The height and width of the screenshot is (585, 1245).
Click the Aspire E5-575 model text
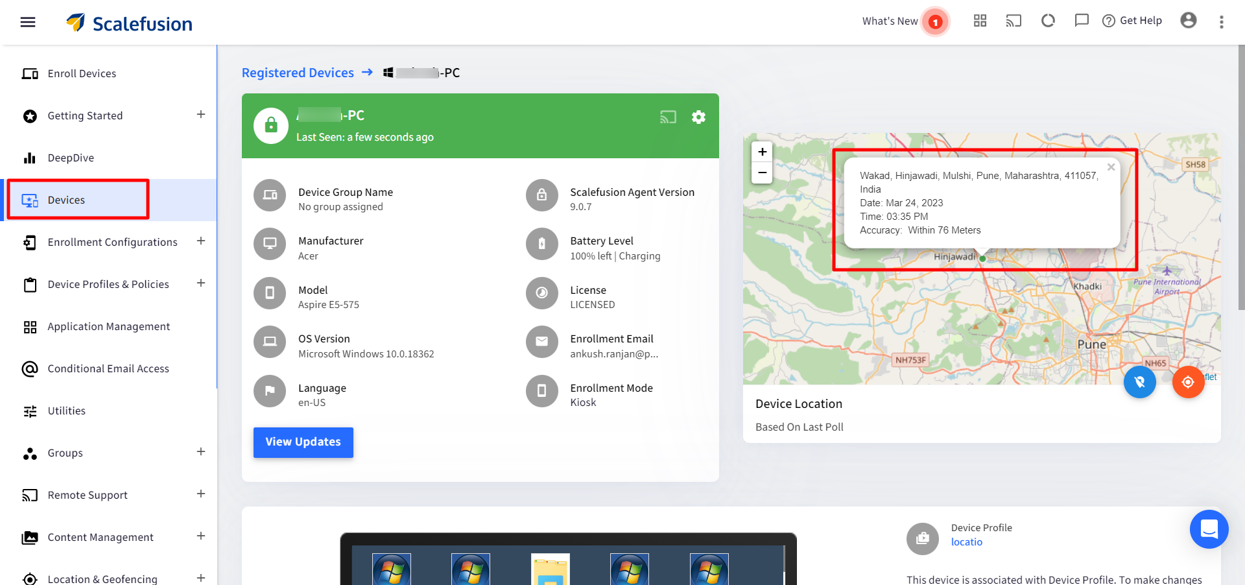tap(329, 305)
